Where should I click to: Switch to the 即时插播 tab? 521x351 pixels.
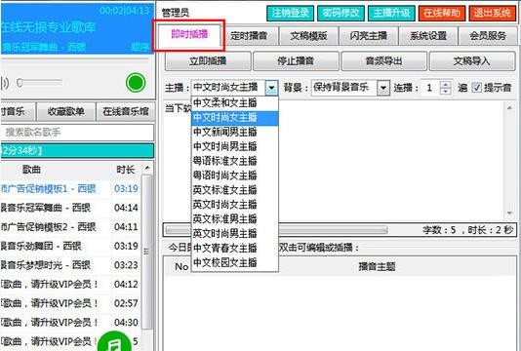(x=189, y=34)
